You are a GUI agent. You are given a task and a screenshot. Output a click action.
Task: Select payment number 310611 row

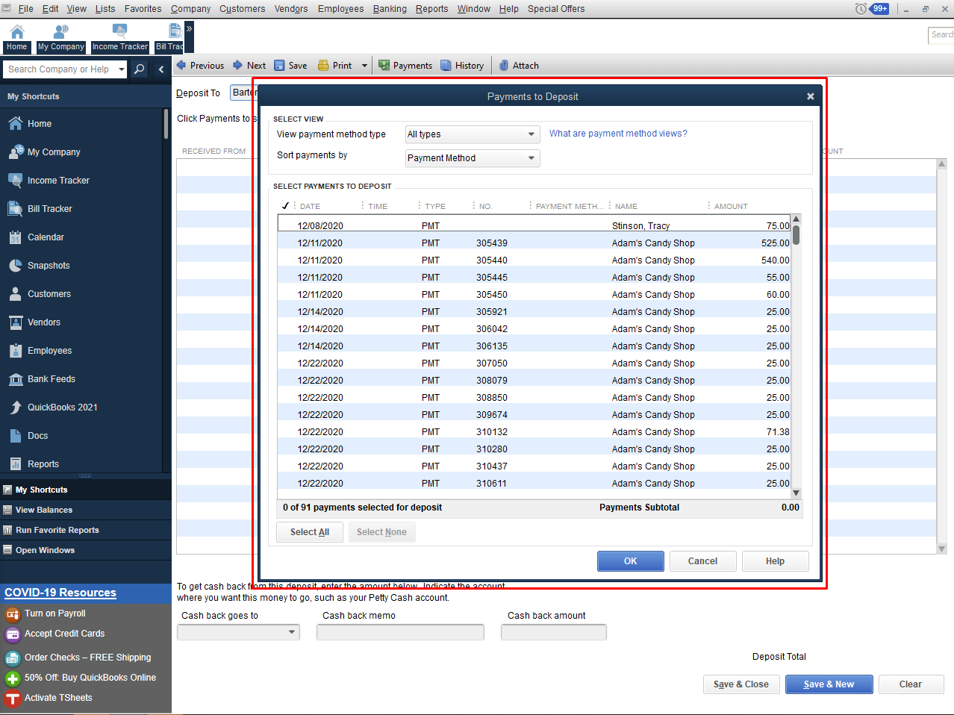534,483
